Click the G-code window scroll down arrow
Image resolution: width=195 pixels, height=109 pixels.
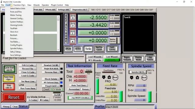point(58,50)
